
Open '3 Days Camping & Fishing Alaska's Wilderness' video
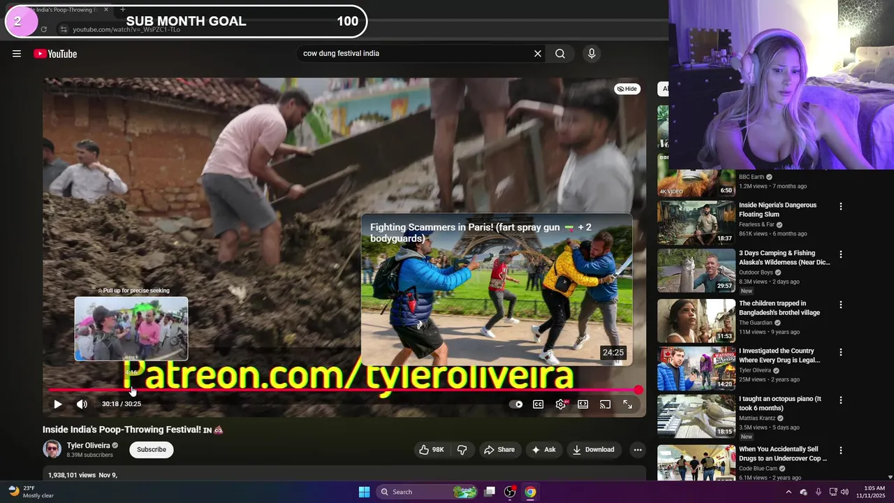[784, 258]
